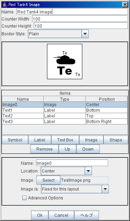130x221 pixels.
Task: Open the 'Image is' combo box
Action: tap(75, 189)
